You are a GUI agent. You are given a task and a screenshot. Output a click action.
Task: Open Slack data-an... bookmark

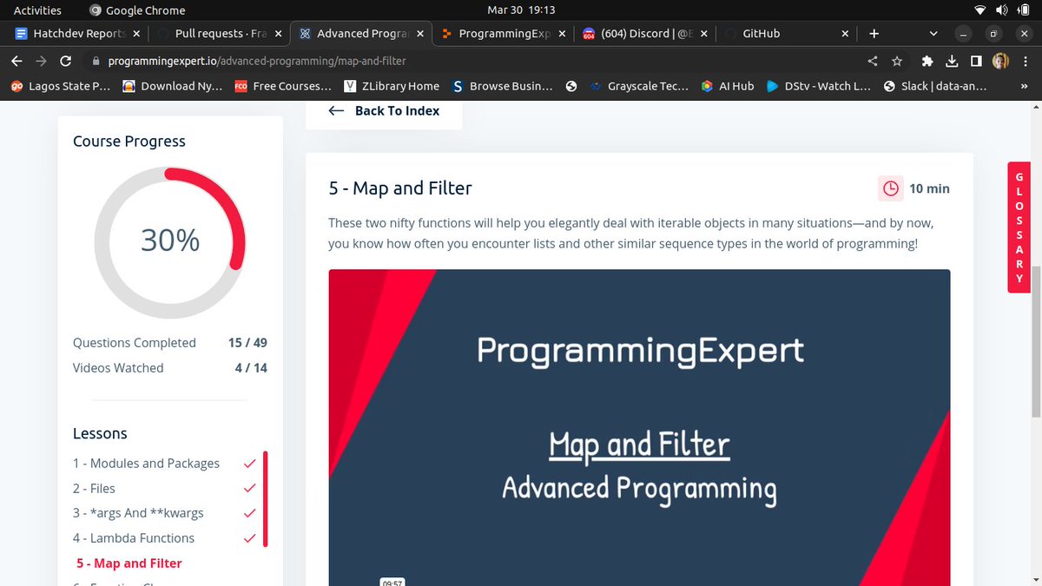pos(937,86)
